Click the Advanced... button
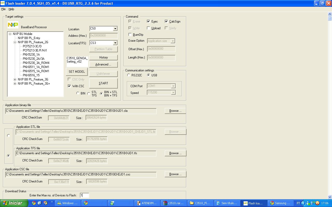The width and height of the screenshot is (332, 207). [x=103, y=64]
